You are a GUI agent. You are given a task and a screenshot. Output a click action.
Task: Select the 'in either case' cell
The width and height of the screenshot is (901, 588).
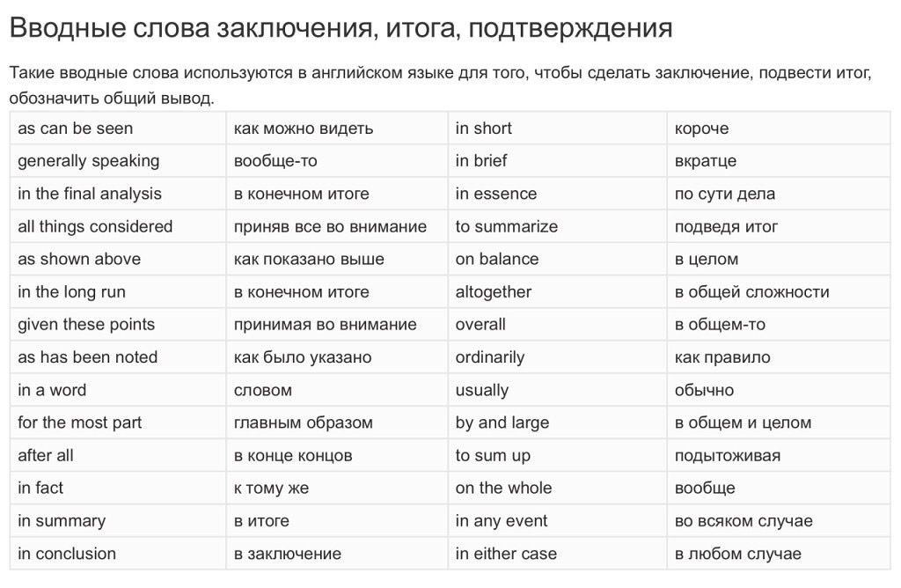coord(506,554)
